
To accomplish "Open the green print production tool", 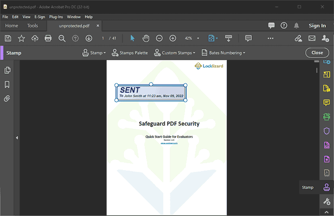I will coord(327,117).
